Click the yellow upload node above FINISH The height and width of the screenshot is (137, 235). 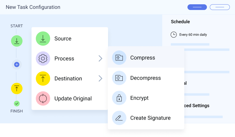point(17,88)
